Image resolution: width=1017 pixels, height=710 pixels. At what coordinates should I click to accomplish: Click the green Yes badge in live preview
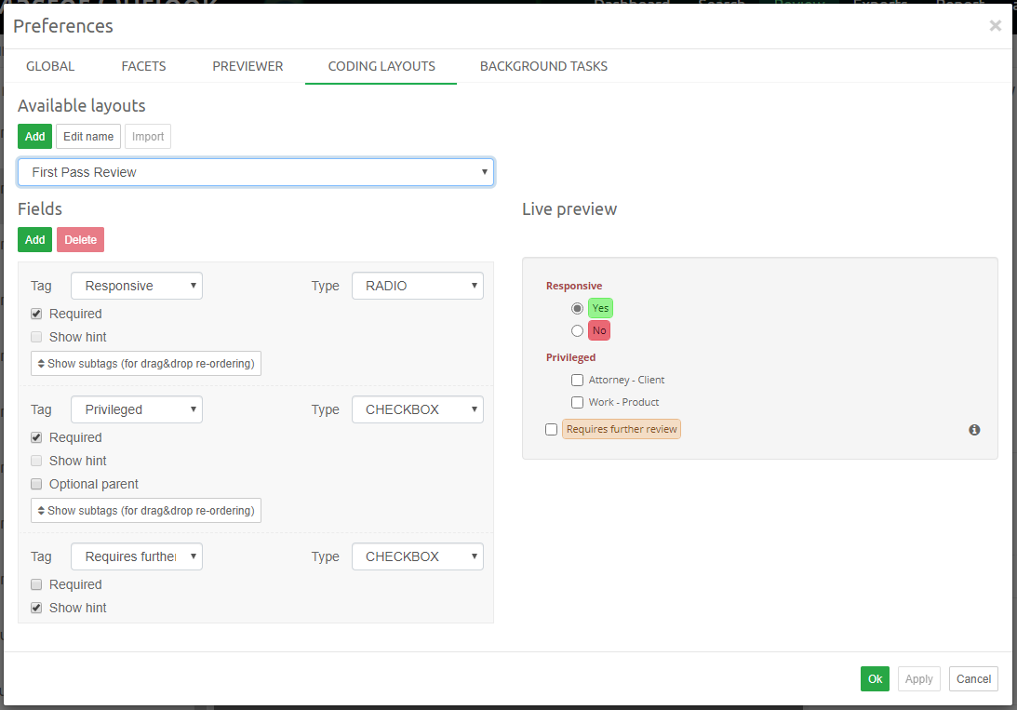(x=600, y=307)
